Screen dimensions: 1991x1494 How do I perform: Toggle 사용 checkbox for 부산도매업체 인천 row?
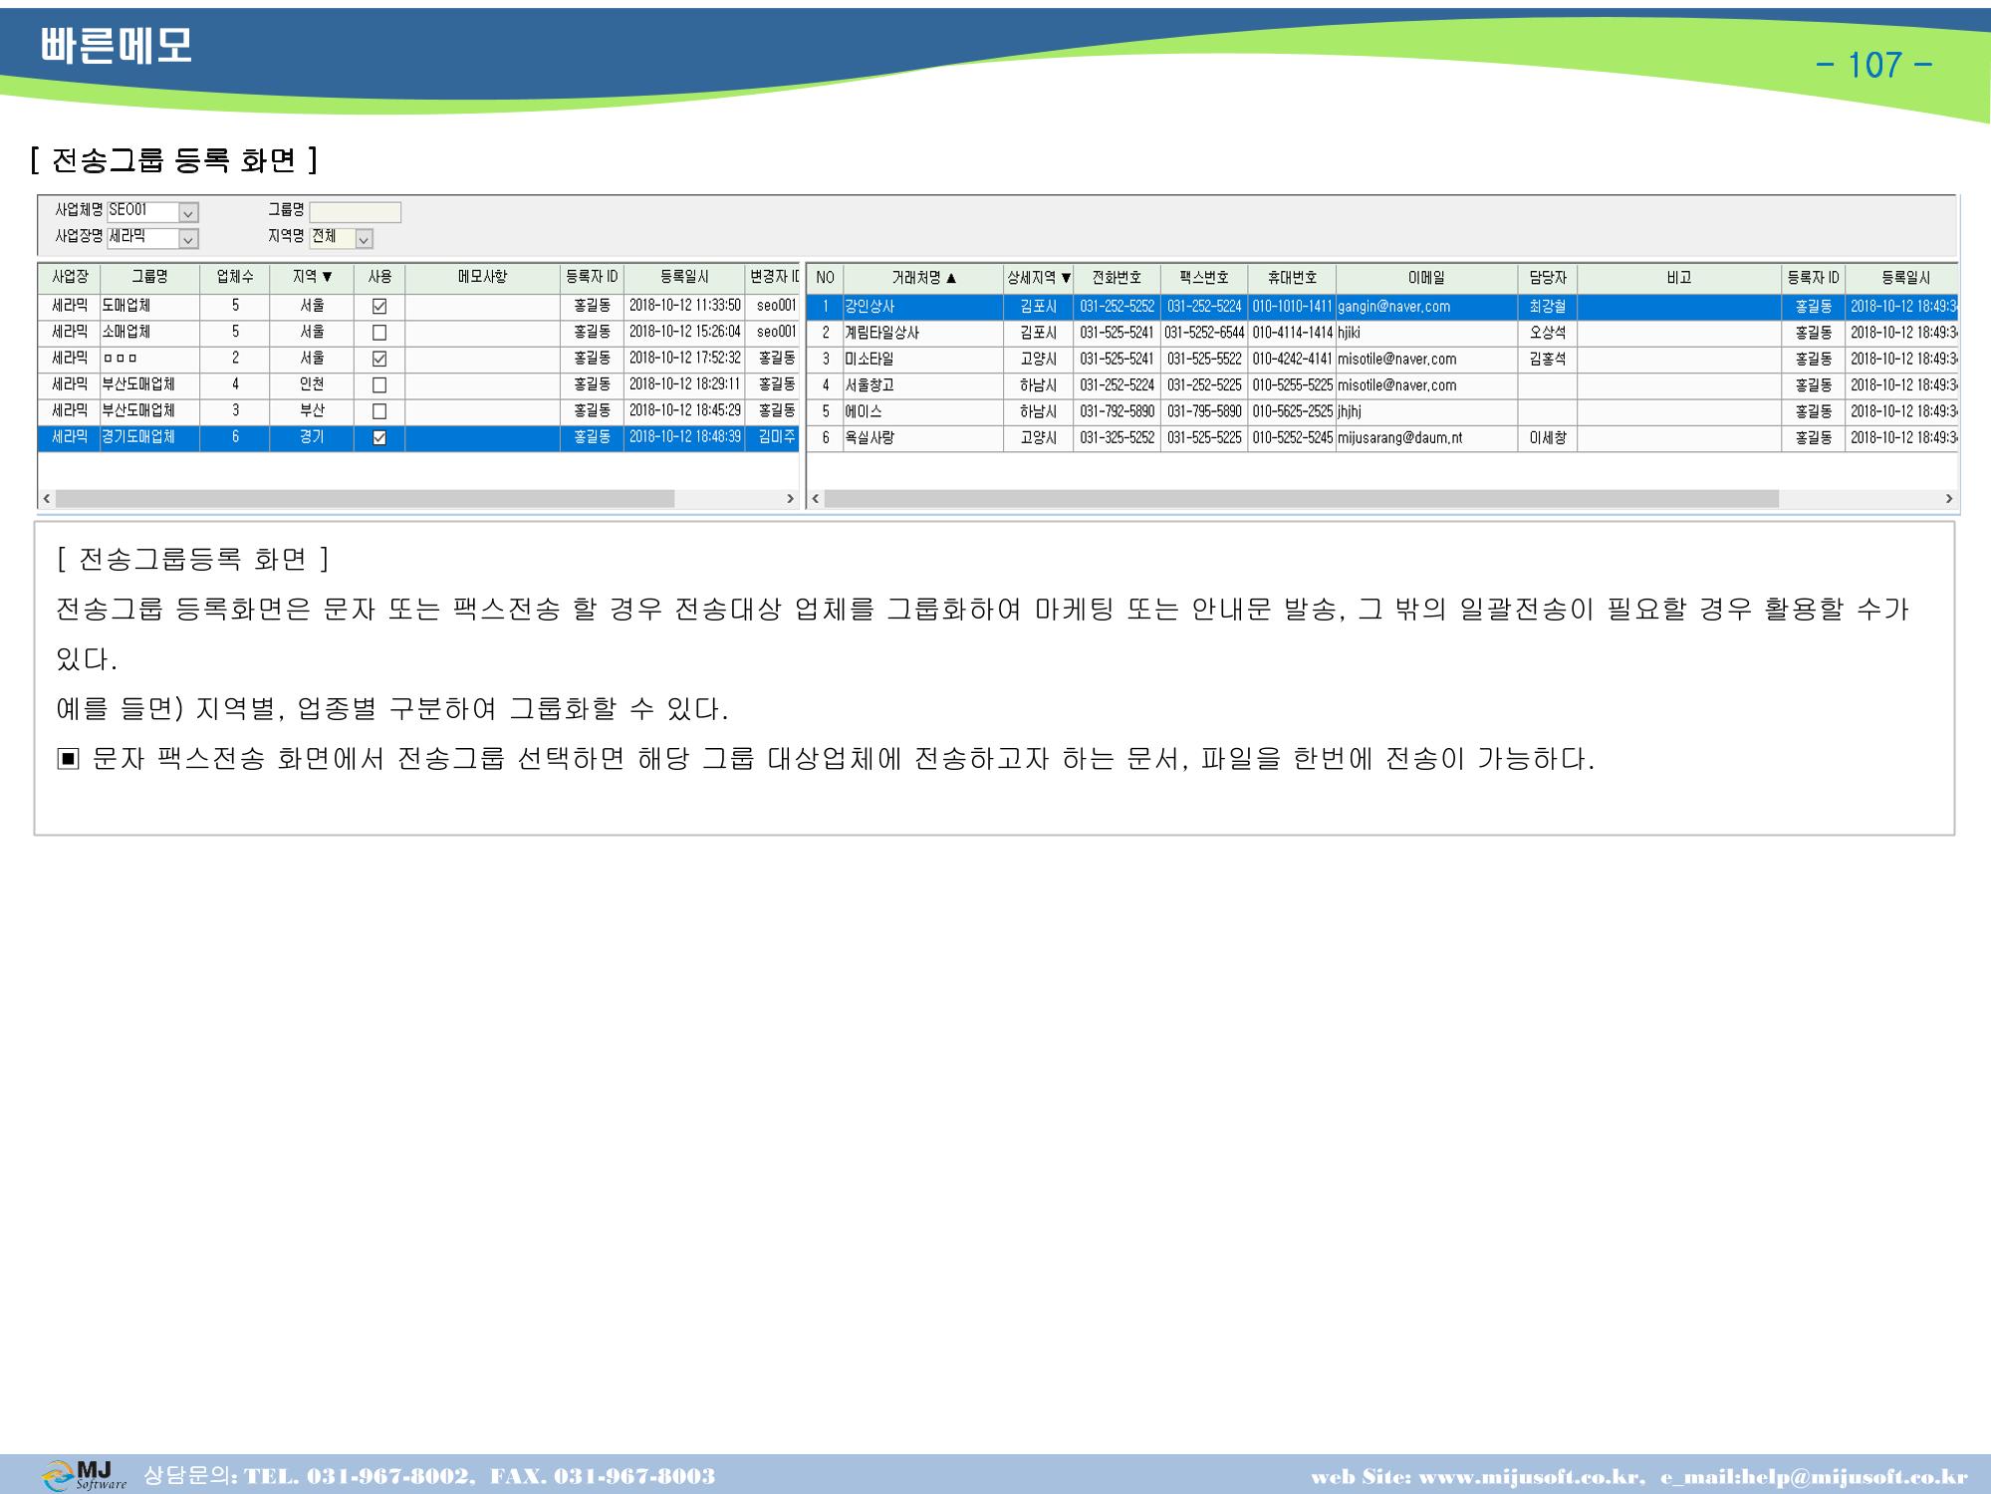[x=379, y=384]
